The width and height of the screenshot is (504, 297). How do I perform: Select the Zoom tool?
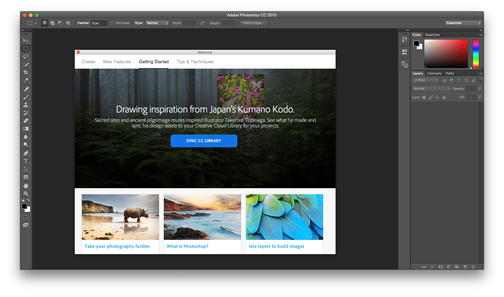(x=26, y=194)
